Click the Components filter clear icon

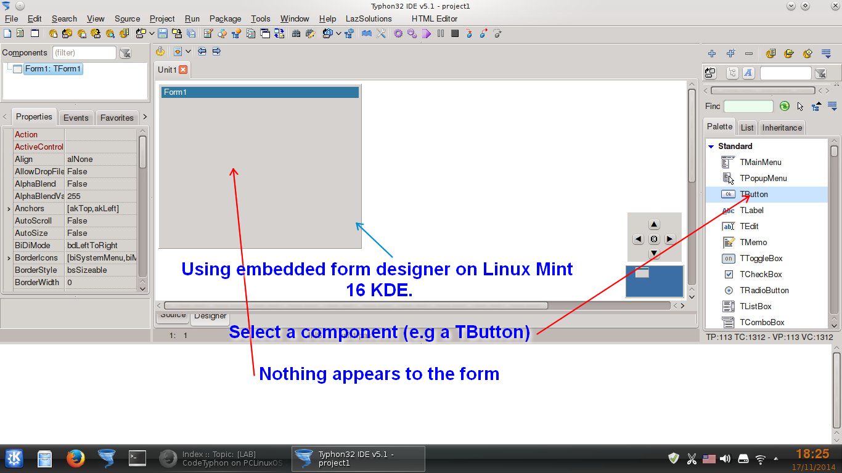125,53
